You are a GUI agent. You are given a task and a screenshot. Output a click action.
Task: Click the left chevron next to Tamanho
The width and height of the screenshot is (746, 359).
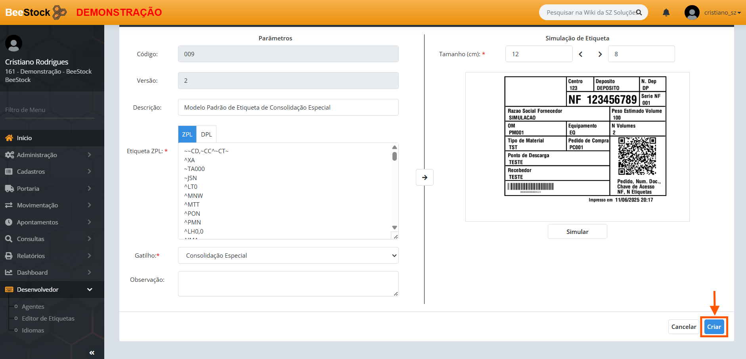pos(581,54)
